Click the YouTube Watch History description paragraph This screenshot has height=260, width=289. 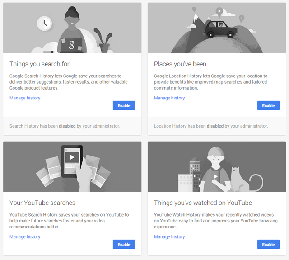click(216, 221)
